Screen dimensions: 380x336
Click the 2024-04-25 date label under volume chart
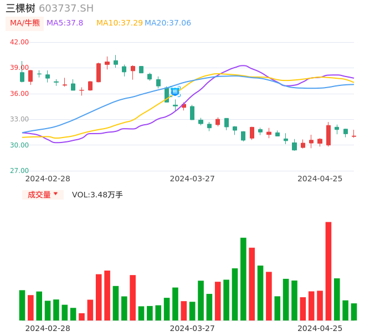[x=320, y=328]
